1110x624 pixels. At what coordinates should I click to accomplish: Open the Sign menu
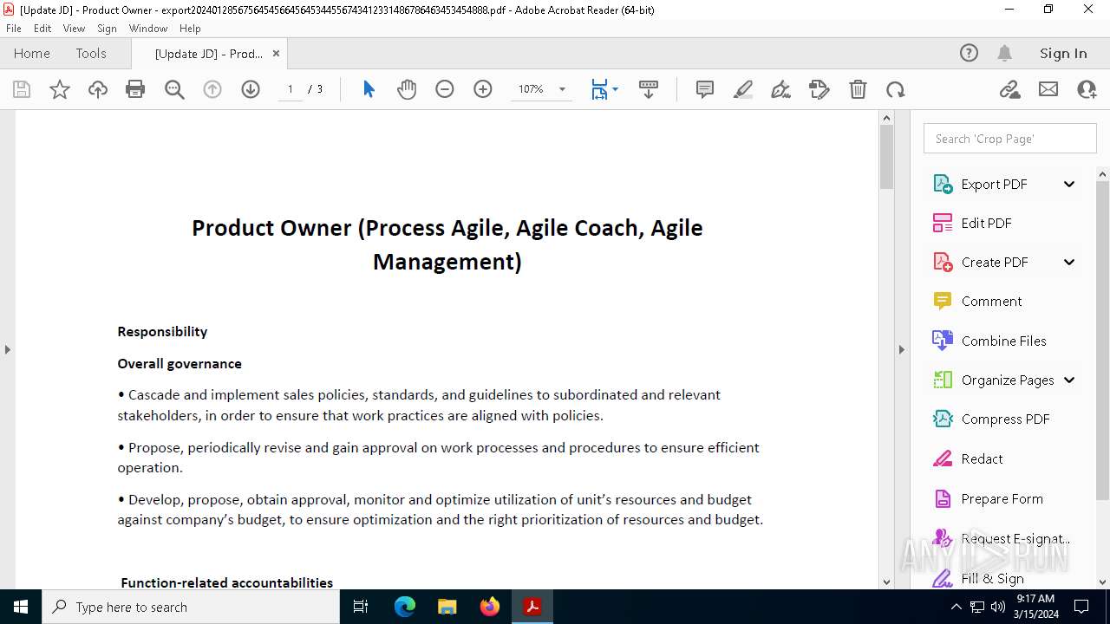[x=107, y=28]
